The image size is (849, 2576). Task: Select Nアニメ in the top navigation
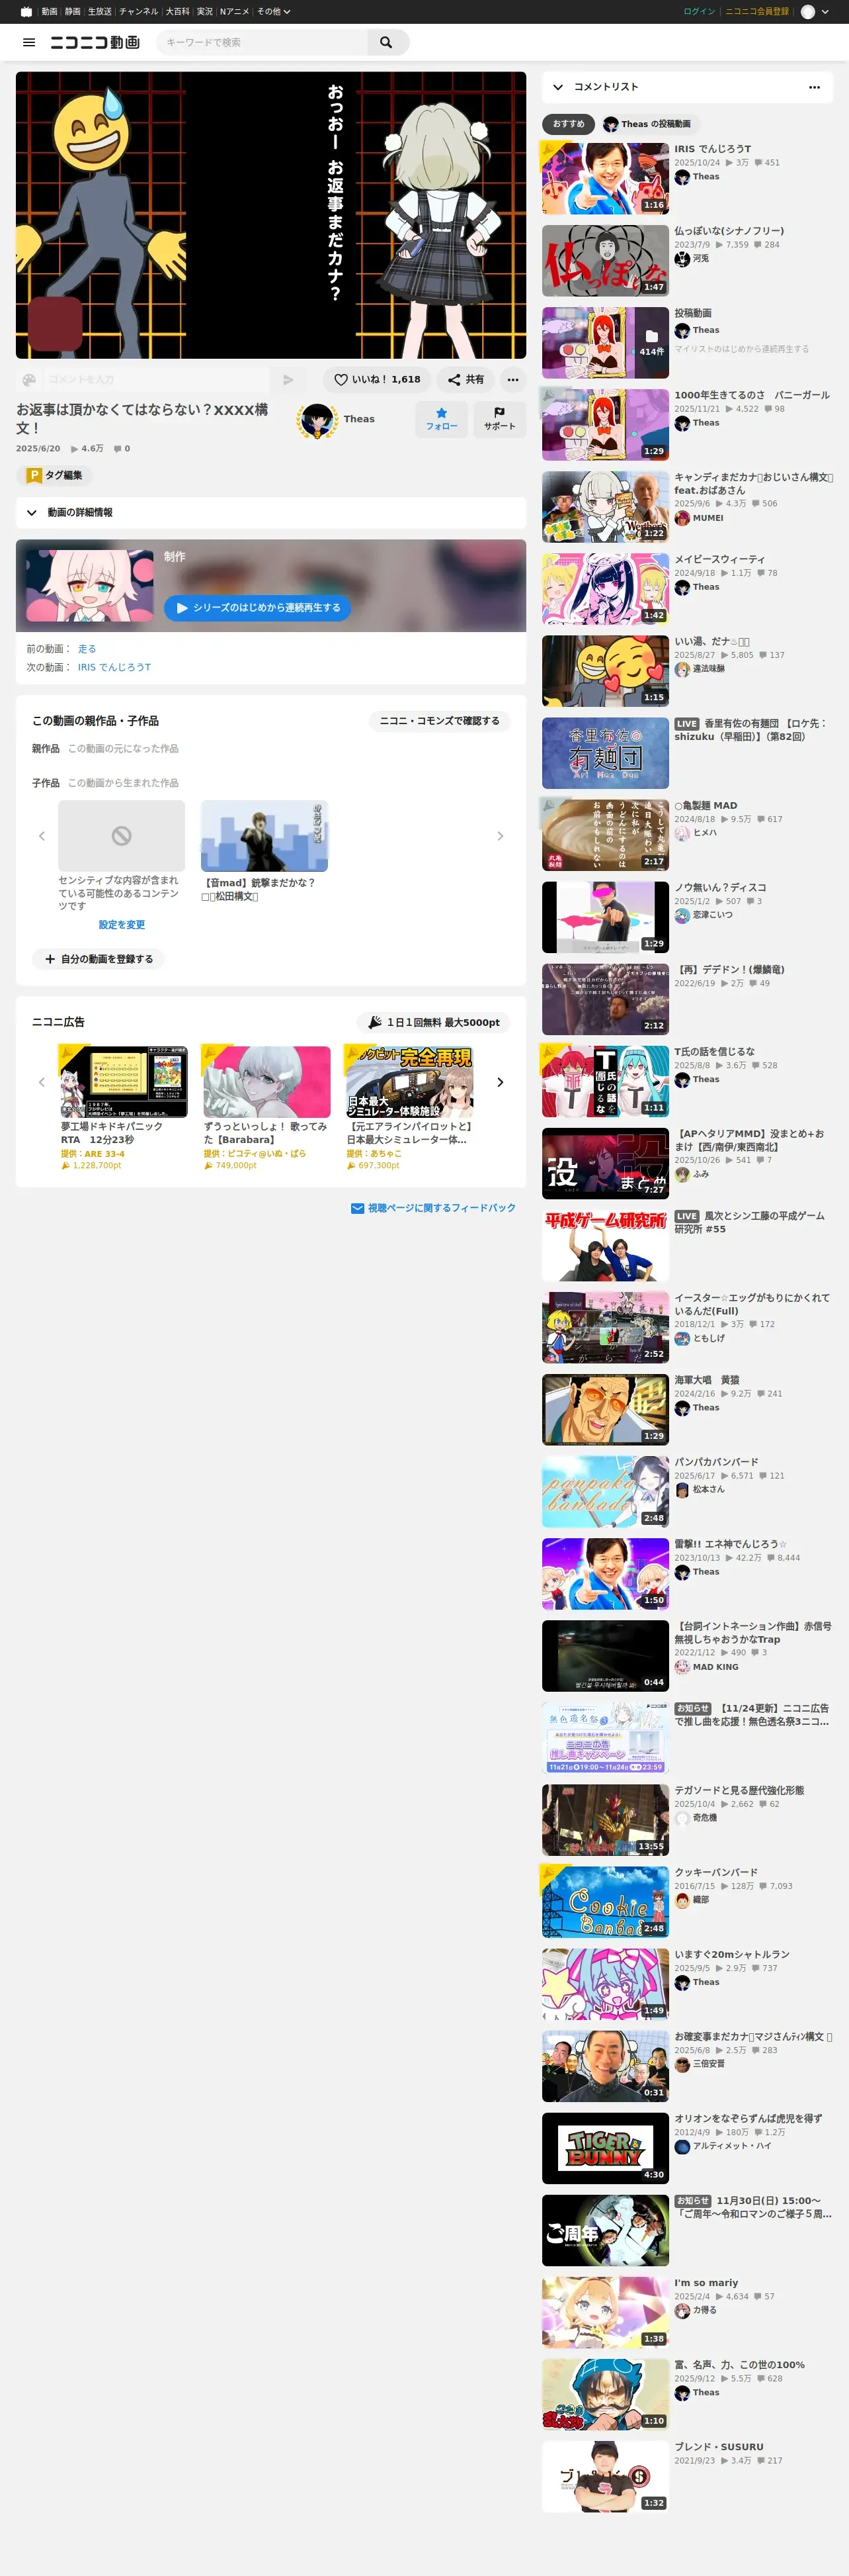(x=235, y=12)
